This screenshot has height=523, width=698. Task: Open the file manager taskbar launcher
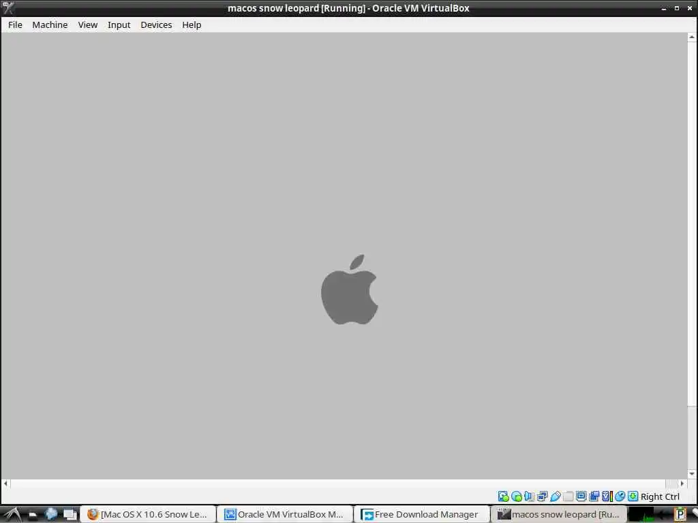pos(33,515)
